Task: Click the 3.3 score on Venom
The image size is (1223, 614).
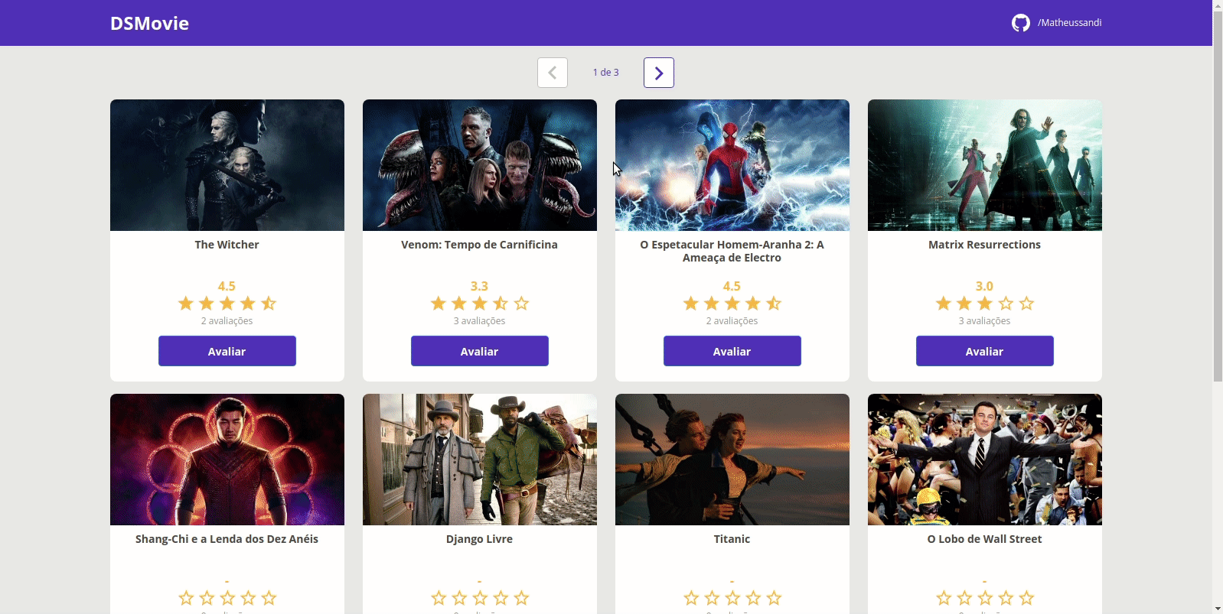Action: click(x=480, y=286)
